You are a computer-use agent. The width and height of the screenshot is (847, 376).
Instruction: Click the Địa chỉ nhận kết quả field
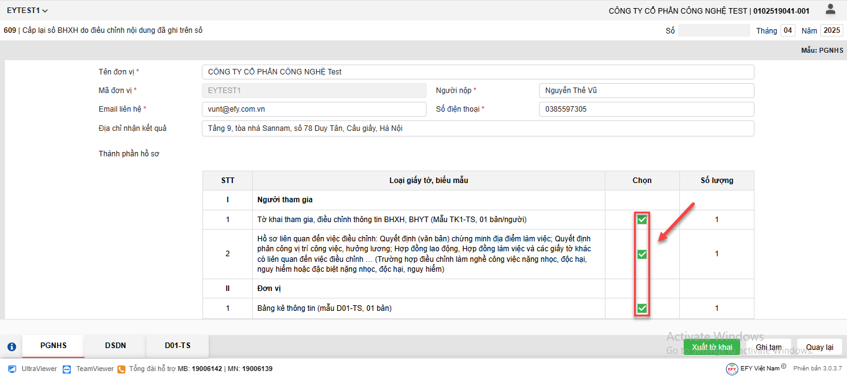(x=478, y=128)
